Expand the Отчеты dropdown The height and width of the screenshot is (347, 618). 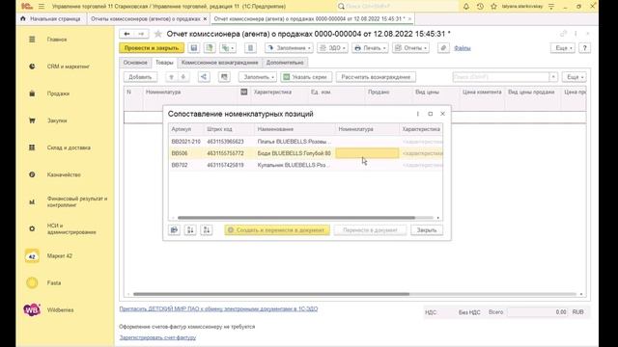pyautogui.click(x=410, y=48)
